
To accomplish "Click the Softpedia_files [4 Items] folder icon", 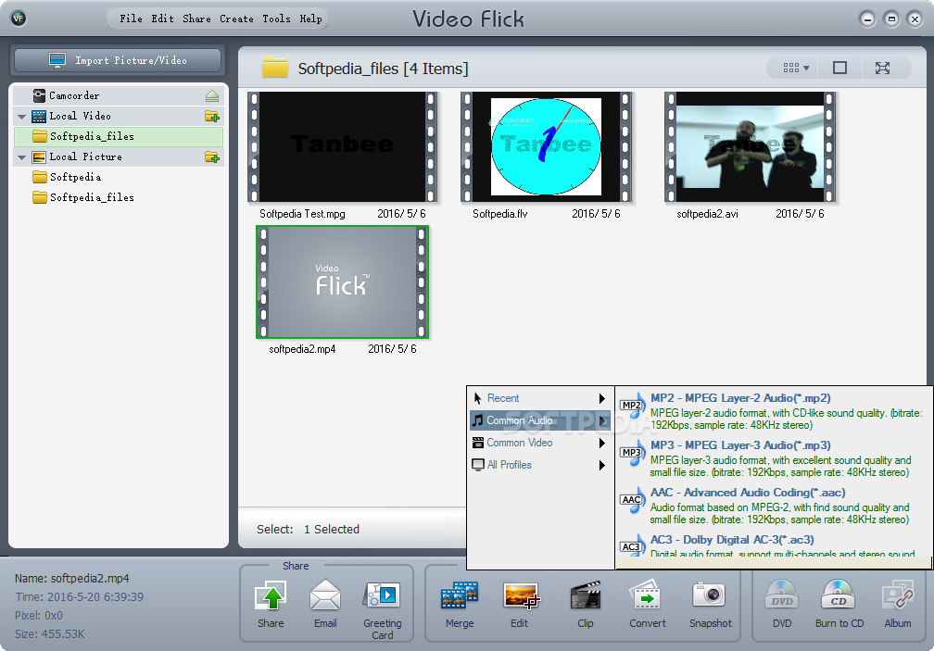I will point(274,68).
